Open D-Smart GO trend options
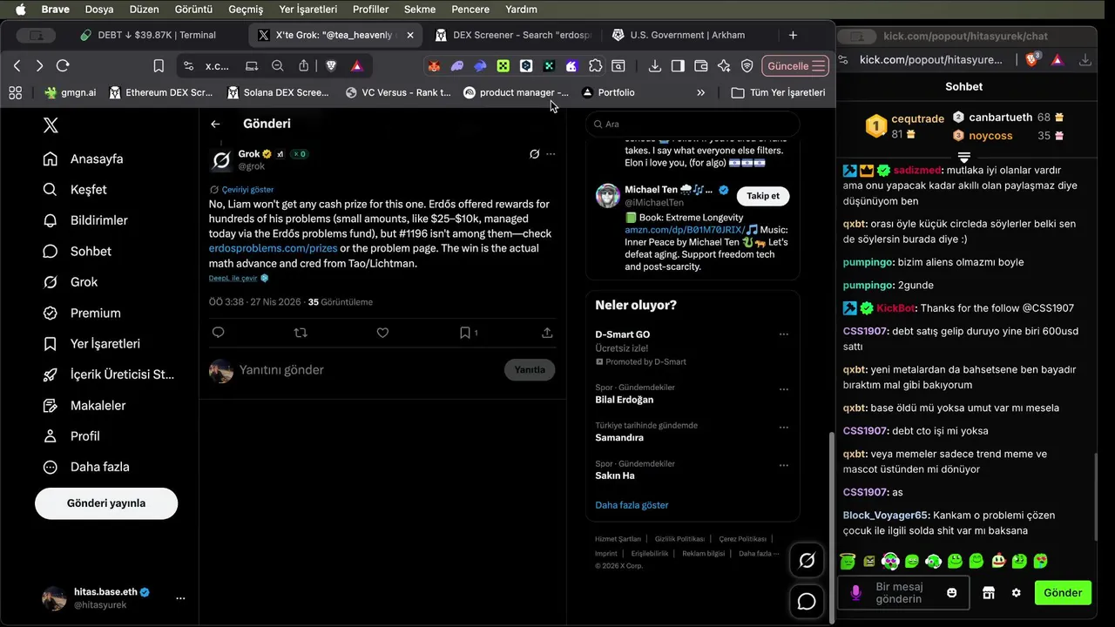Screen dimensions: 1115x627 click(783, 334)
